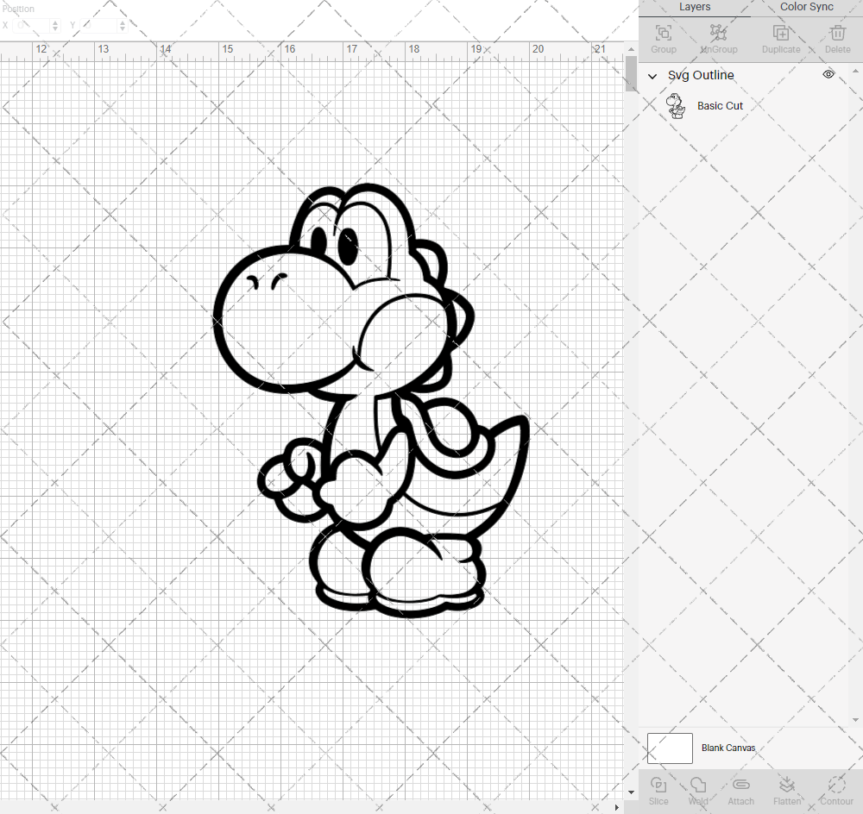Viewport: 863px width, 814px height.
Task: Click the Group icon
Action: tap(663, 36)
